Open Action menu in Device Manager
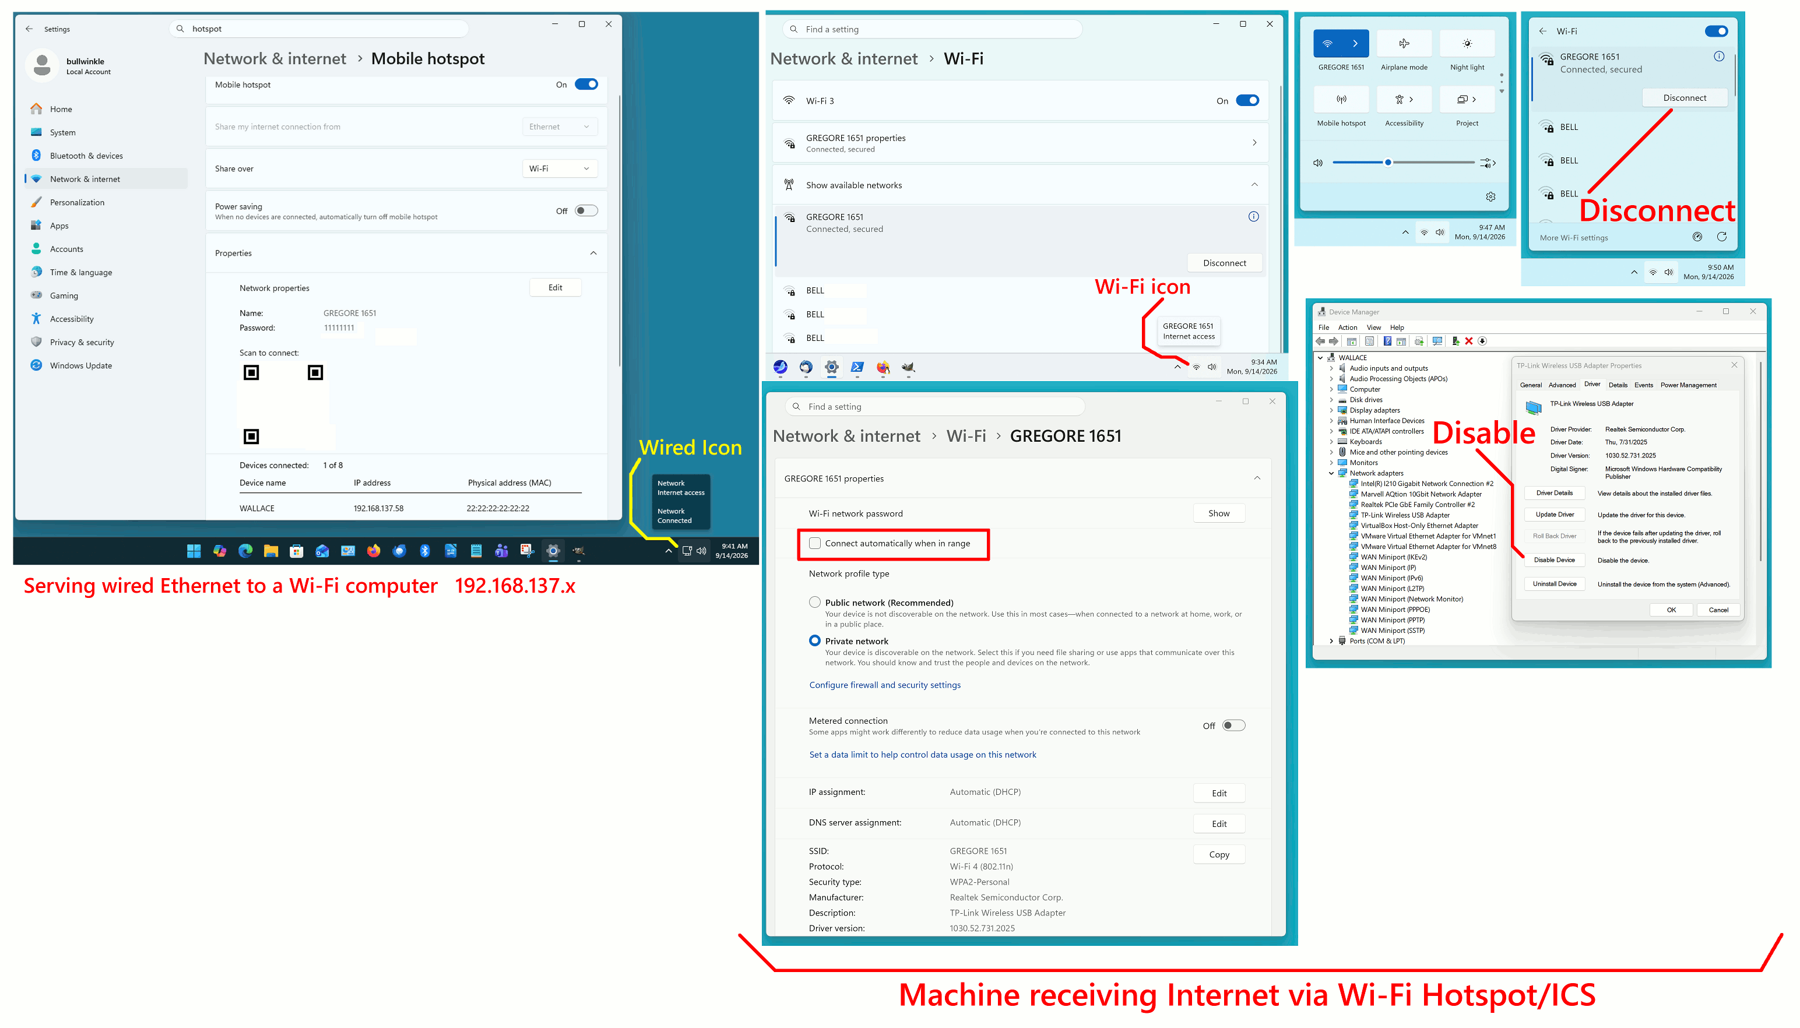Screen dimensions: 1800x1028 point(1347,328)
